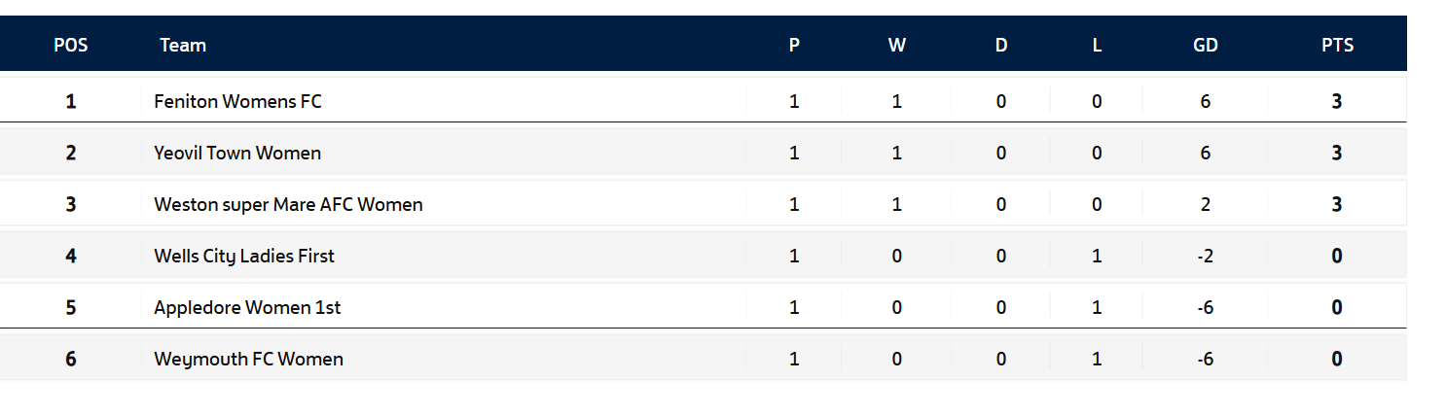Click the P (played) column header

click(794, 45)
